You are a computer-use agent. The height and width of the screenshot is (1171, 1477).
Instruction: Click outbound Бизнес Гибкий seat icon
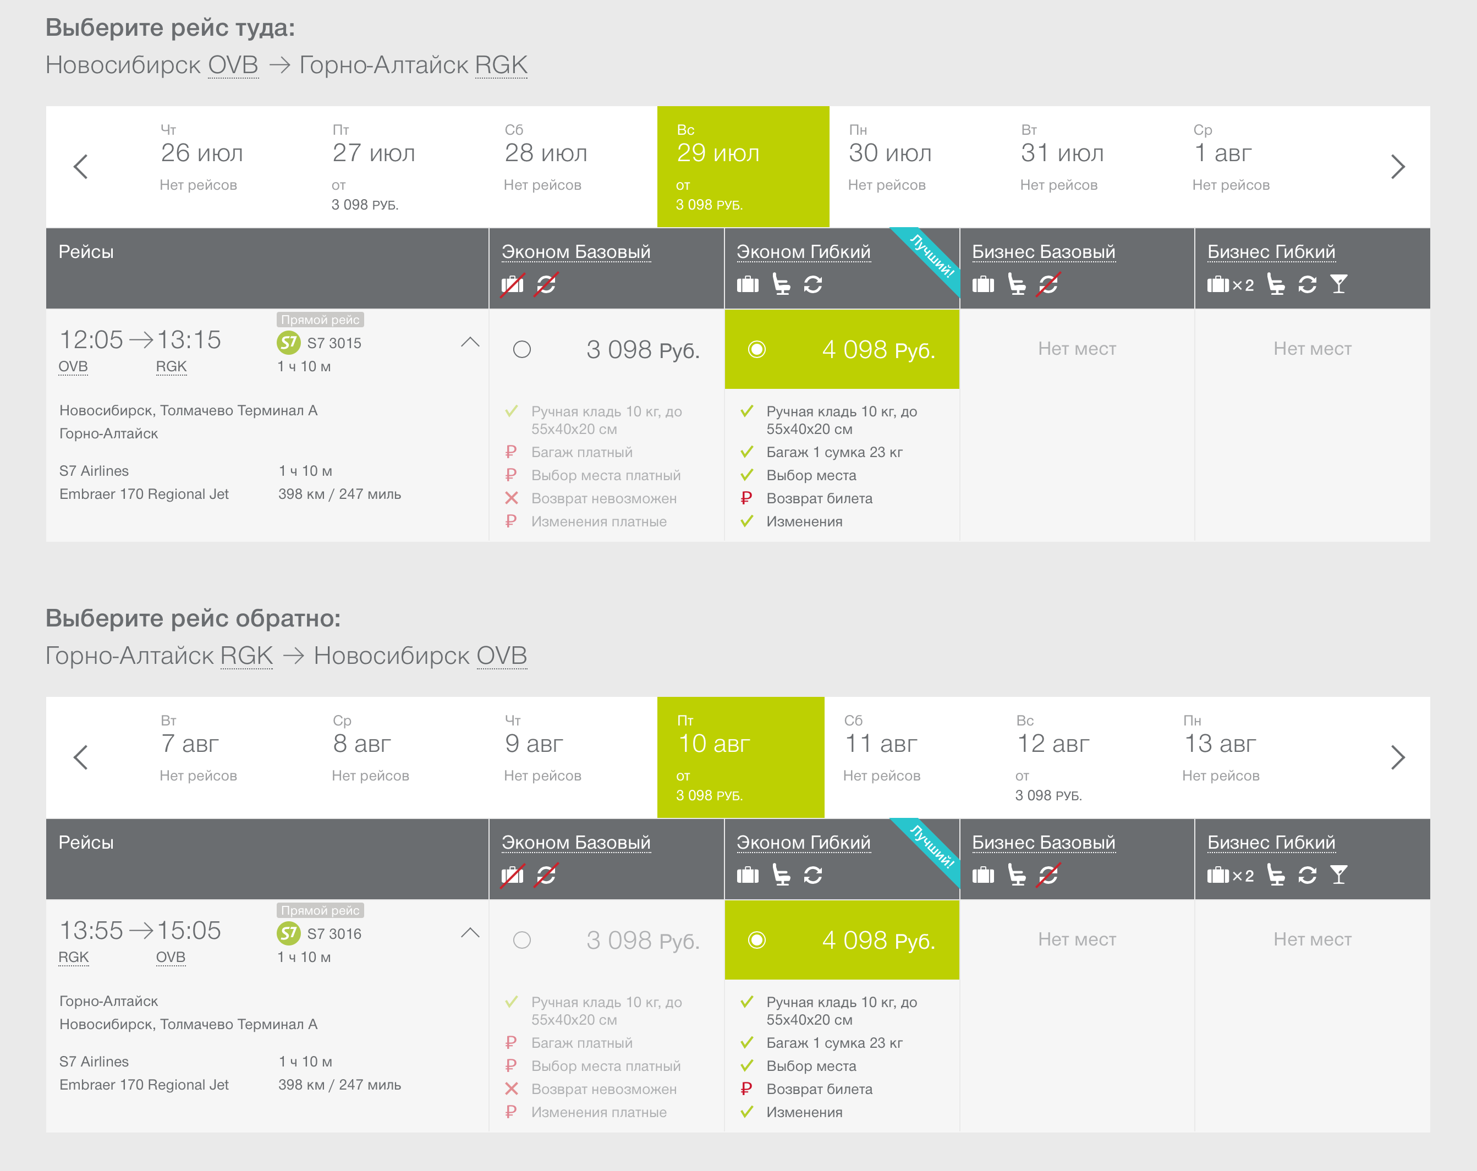(x=1276, y=284)
